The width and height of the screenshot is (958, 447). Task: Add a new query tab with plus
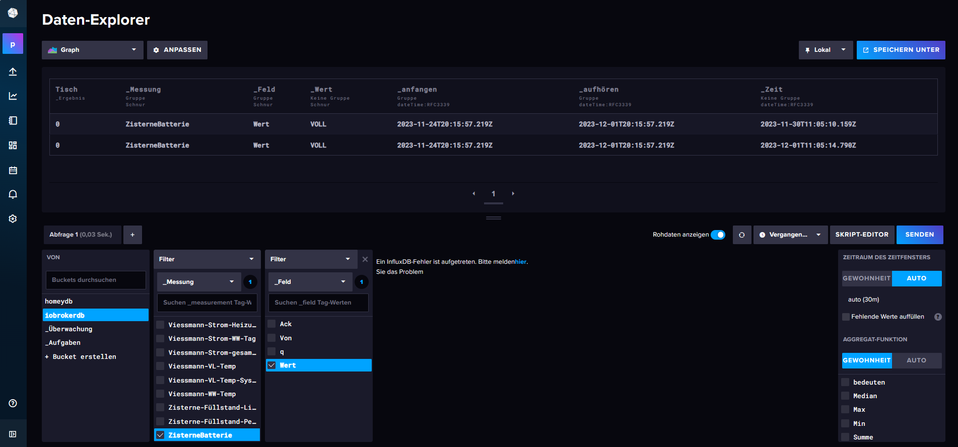click(132, 235)
